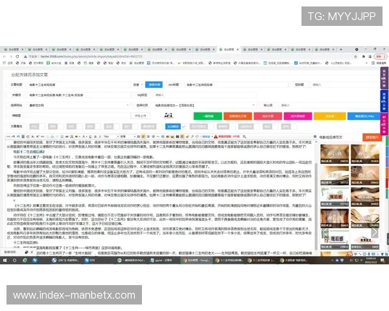Viewport: 389px width, 311px height.
Task: Open the browser profile avatar icon
Action: coord(370,56)
